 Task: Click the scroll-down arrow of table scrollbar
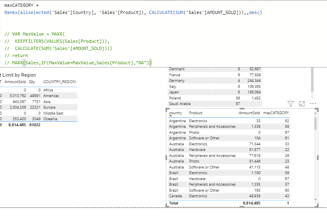coord(315,199)
